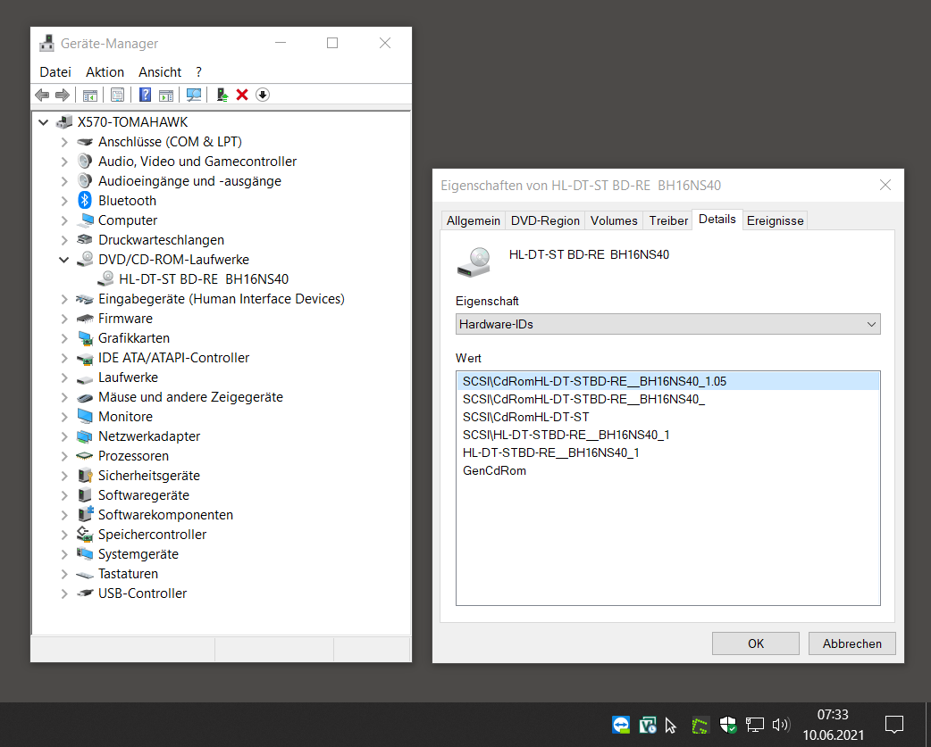The height and width of the screenshot is (747, 931).
Task: Select Audioeingänge und -ausgänge
Action: [x=189, y=181]
